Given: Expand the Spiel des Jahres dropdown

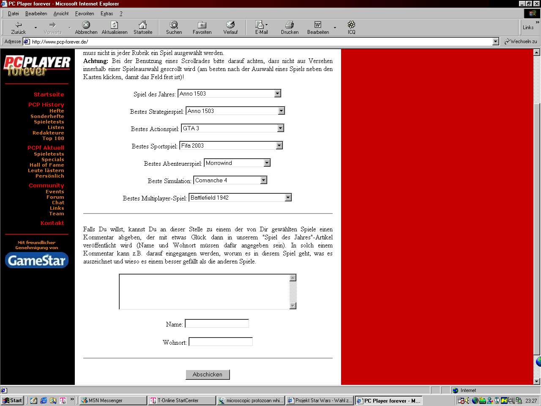Looking at the screenshot, I should (277, 93).
